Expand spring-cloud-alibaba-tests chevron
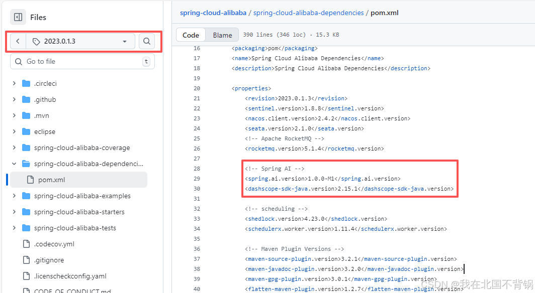The height and width of the screenshot is (293, 535). (x=14, y=228)
